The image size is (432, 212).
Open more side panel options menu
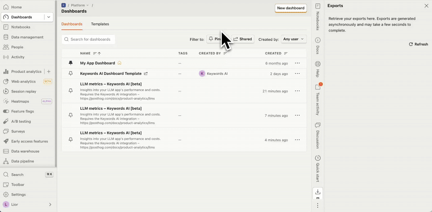(318, 206)
